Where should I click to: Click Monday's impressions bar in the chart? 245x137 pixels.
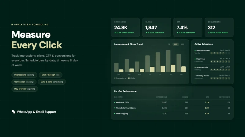(x=116, y=68)
